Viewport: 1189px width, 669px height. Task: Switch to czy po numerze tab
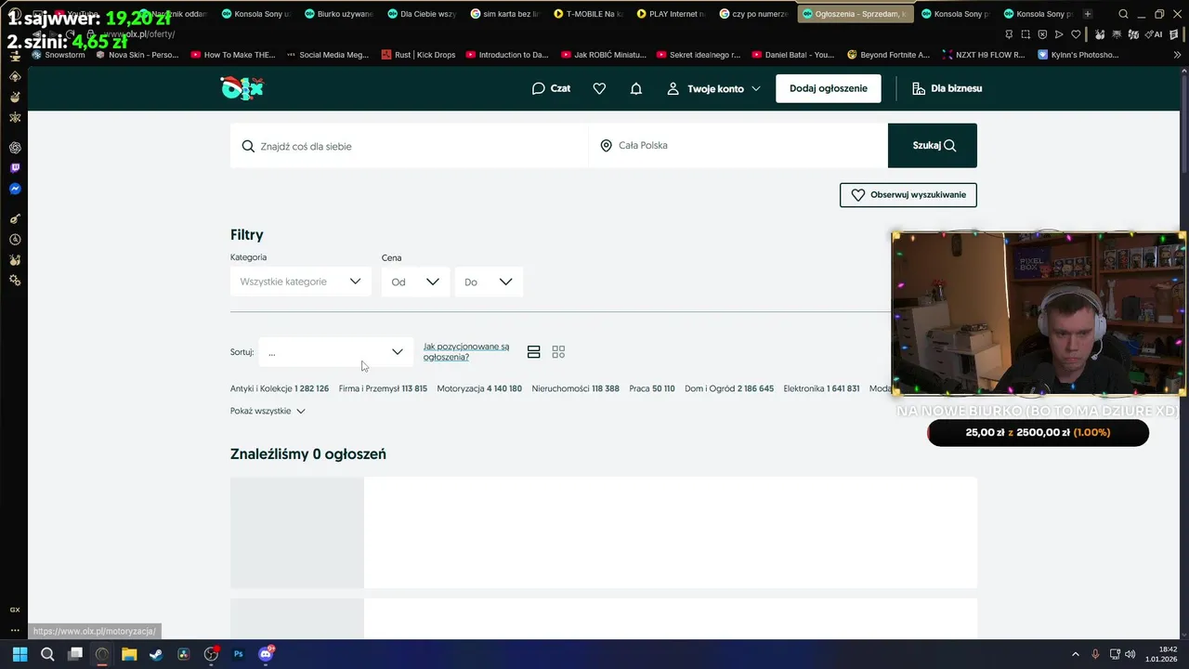752,14
